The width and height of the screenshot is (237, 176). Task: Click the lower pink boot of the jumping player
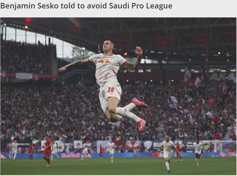[142, 125]
